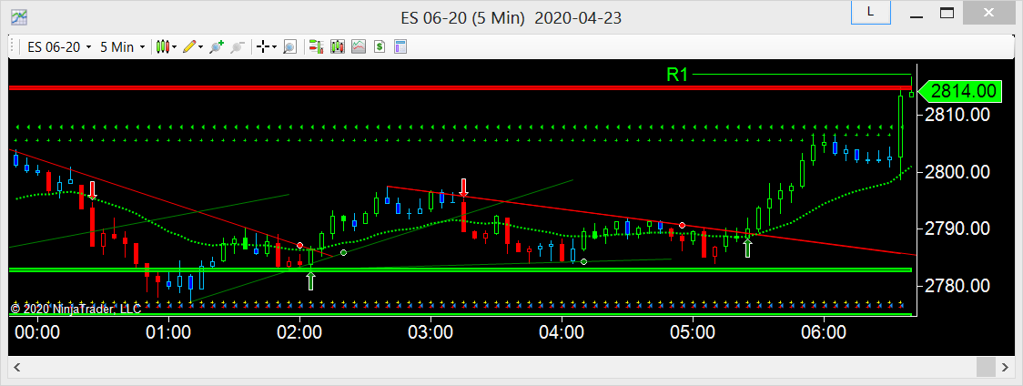Open the Strategies dollar icon
This screenshot has width=1023, height=386.
tap(379, 47)
